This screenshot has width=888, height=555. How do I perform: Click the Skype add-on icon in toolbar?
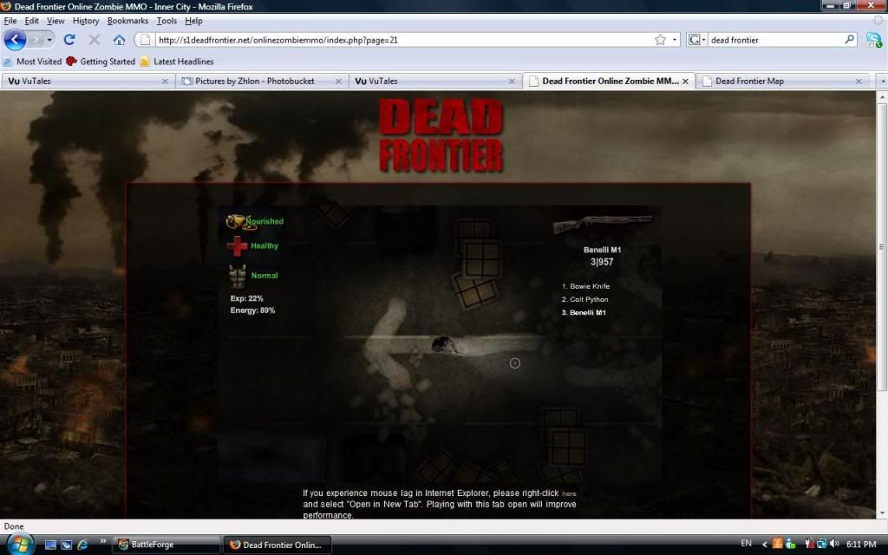coord(874,40)
